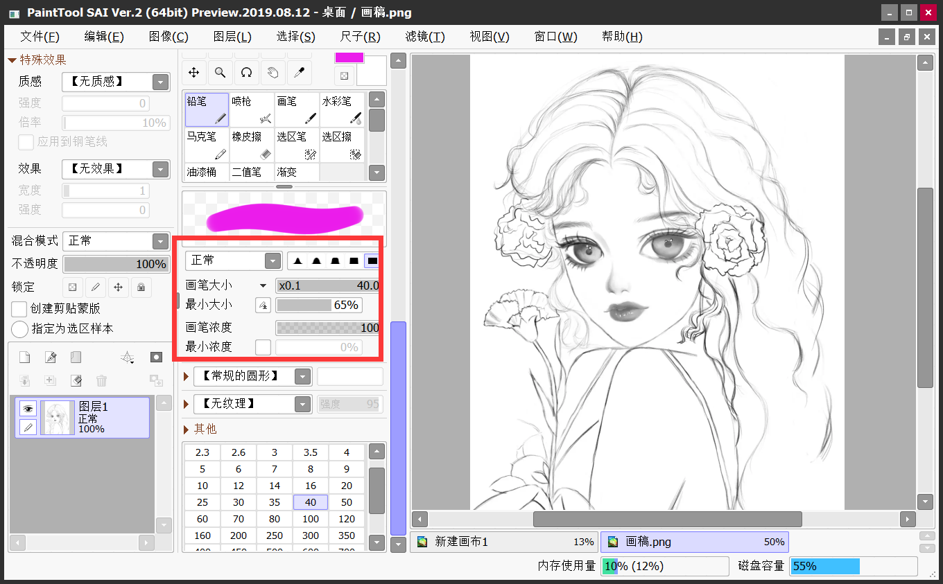Pick brush size preset 100
943x584 pixels.
click(311, 519)
